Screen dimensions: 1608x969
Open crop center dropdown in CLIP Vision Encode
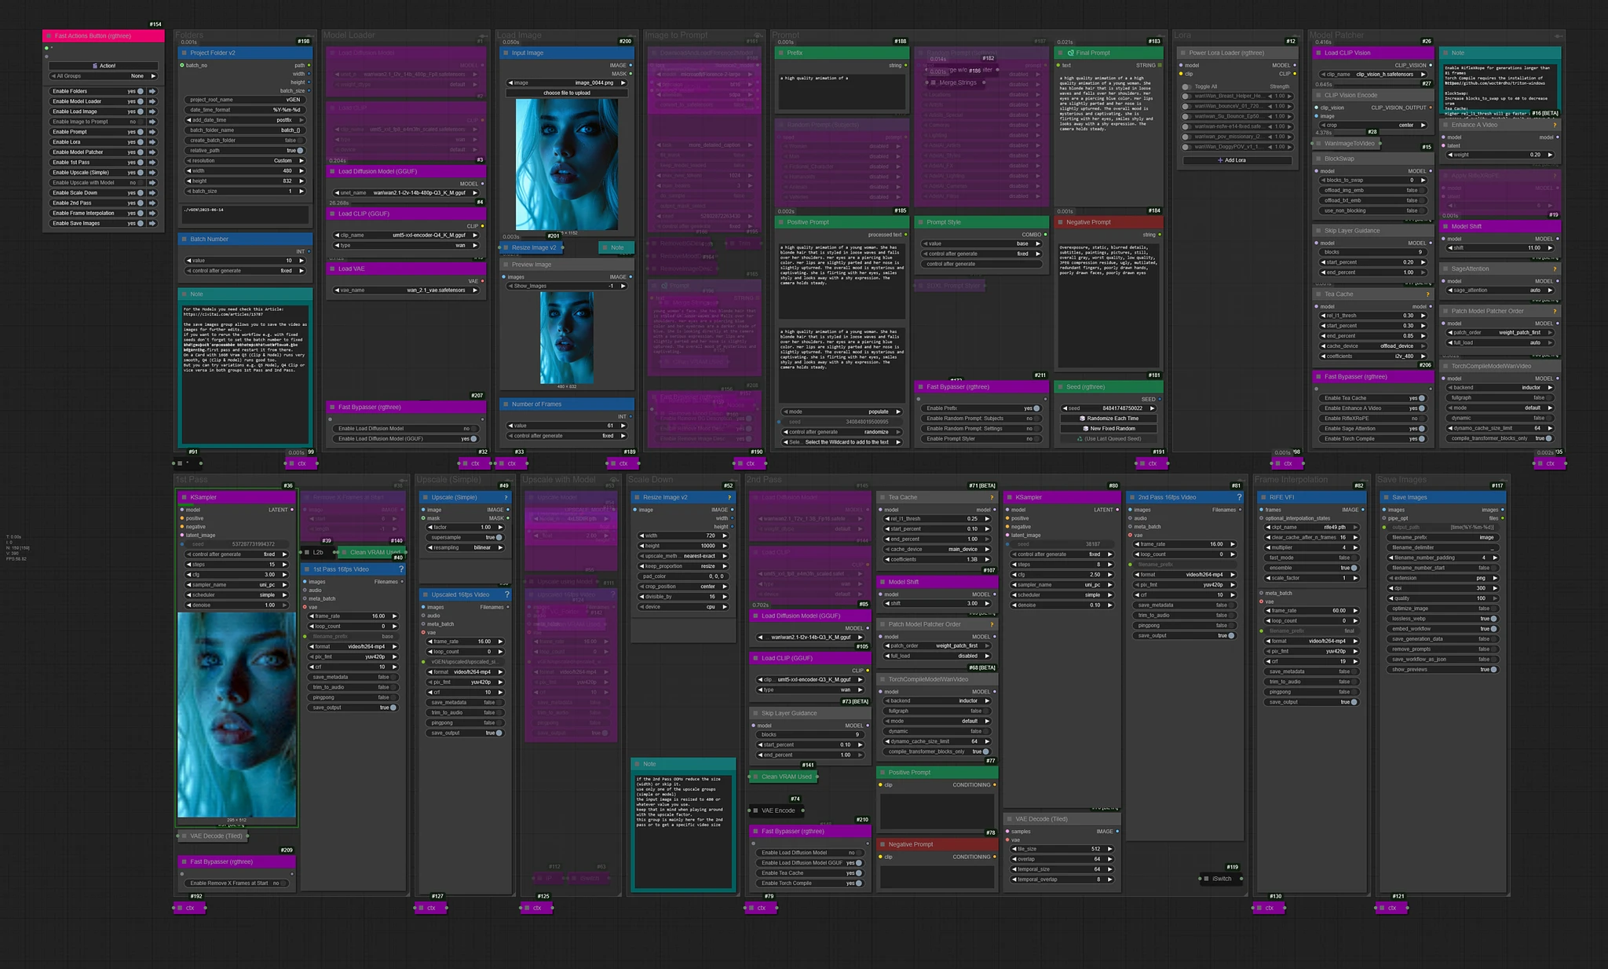coord(1373,125)
